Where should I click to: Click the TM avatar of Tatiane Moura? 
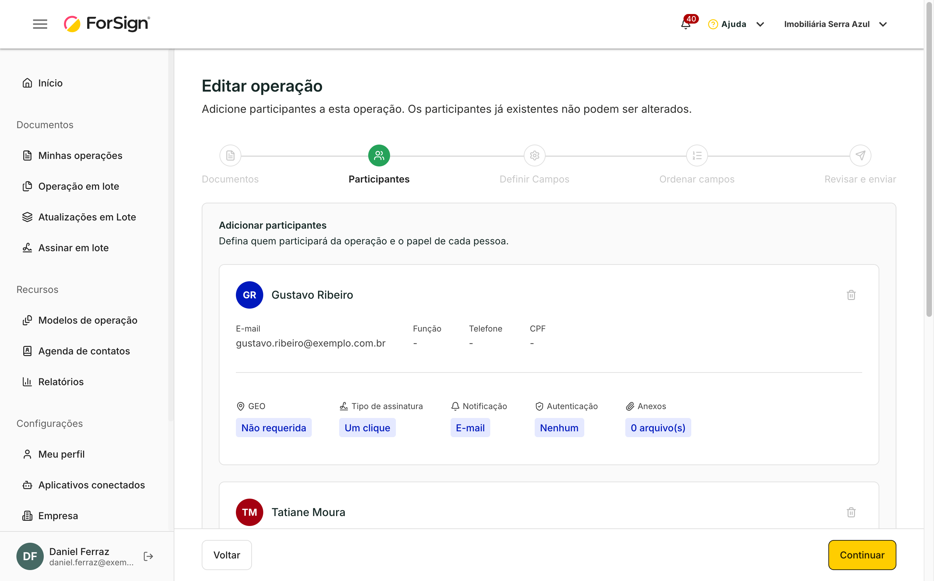(250, 512)
